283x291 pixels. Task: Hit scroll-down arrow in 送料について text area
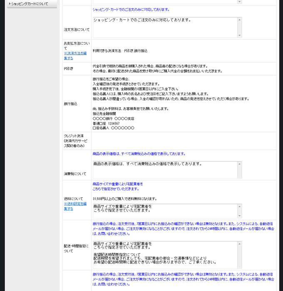239,216
